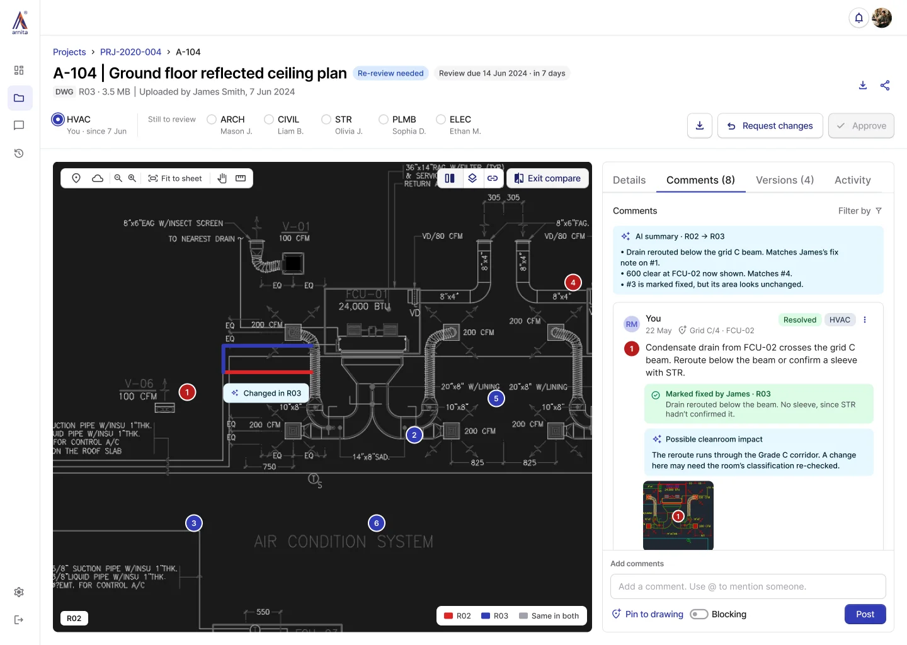
Task: Toggle the Blocking switch
Action: coord(699,614)
